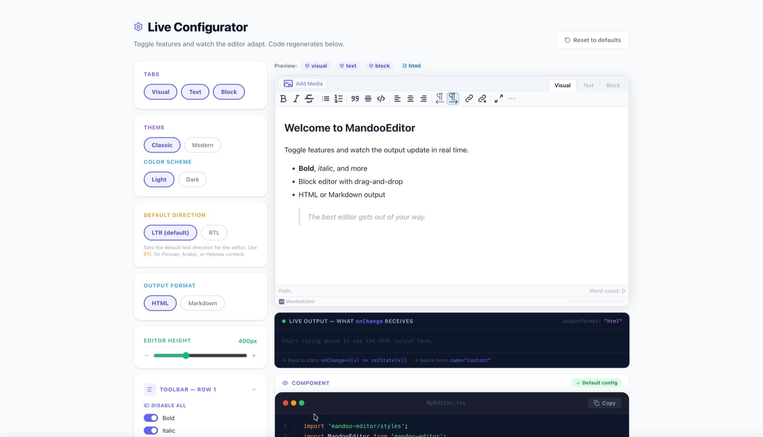Toggle the Block tab chip
This screenshot has height=437, width=763.
pos(229,92)
